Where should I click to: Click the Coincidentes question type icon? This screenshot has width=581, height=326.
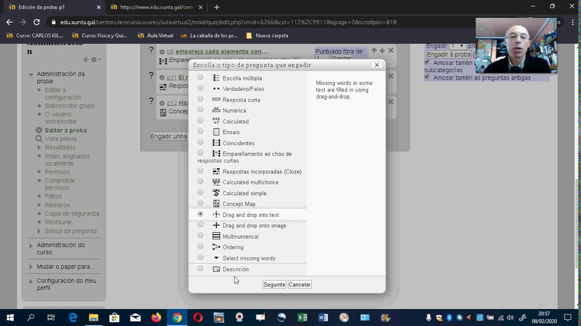coord(216,143)
